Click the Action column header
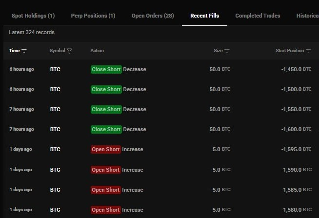 click(97, 51)
